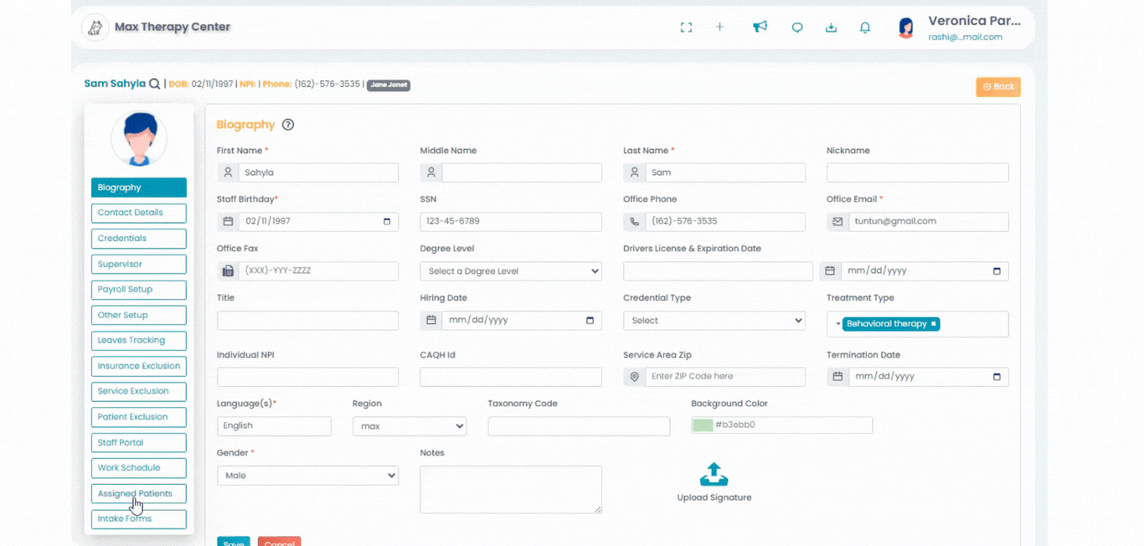Click the staff profile picture in sidebar
Screen dimensions: 1144x546
click(139, 138)
